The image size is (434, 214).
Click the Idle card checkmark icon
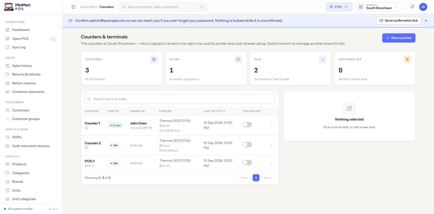[x=323, y=59]
